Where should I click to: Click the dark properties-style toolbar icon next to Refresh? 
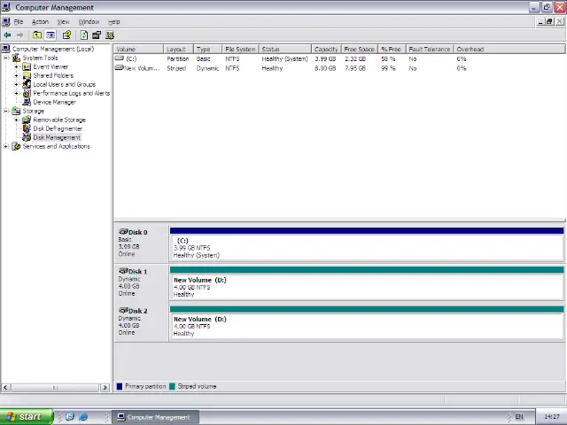[x=97, y=35]
